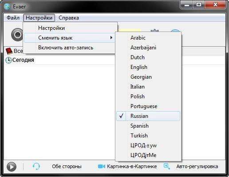Select the Сегодня list row
This screenshot has width=229, height=177.
tap(60, 60)
